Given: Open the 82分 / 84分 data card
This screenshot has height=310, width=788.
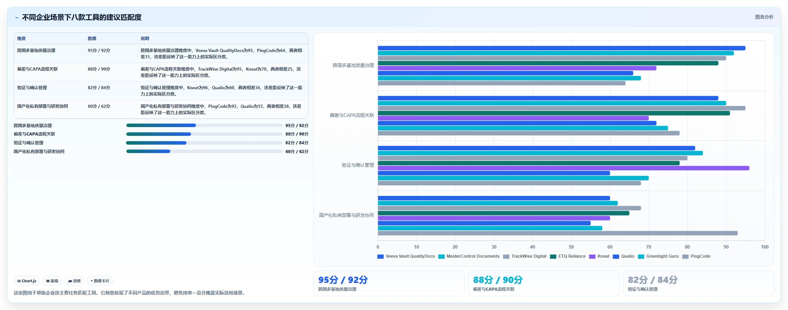Looking at the screenshot, I should pos(699,283).
